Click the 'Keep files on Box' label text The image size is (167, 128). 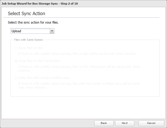31,48
